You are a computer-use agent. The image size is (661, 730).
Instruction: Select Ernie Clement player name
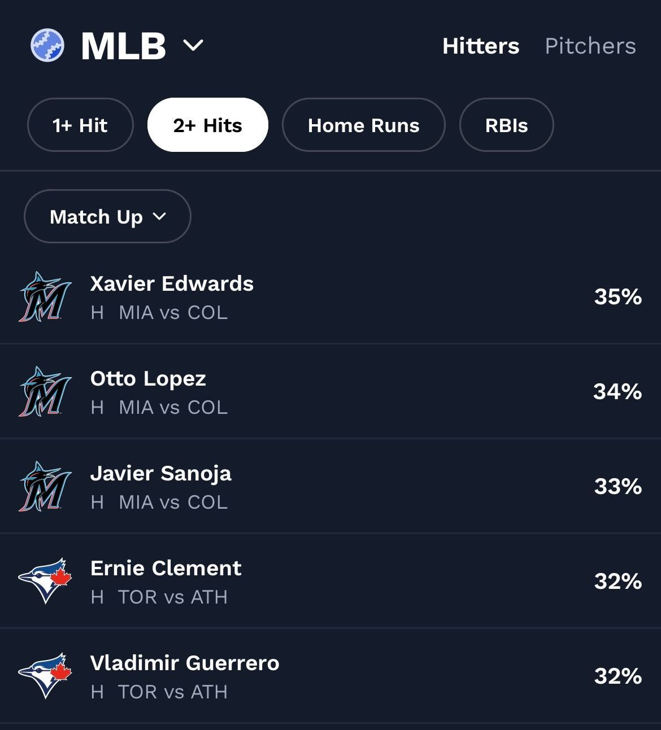(166, 568)
